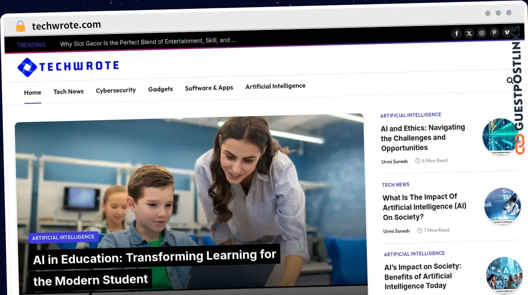Click the '7 Mins Read' text

click(x=433, y=230)
